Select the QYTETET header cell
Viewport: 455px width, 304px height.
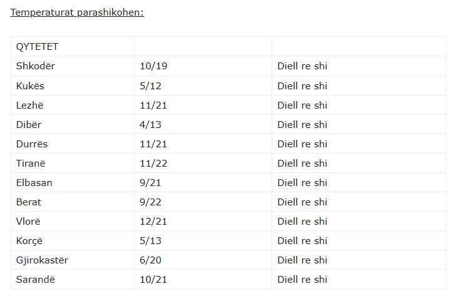click(37, 47)
